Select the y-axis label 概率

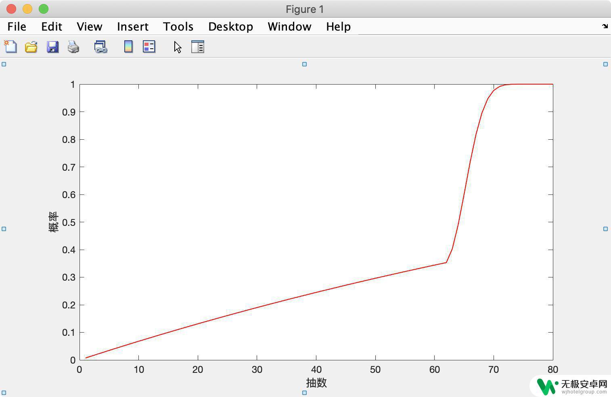(x=53, y=222)
